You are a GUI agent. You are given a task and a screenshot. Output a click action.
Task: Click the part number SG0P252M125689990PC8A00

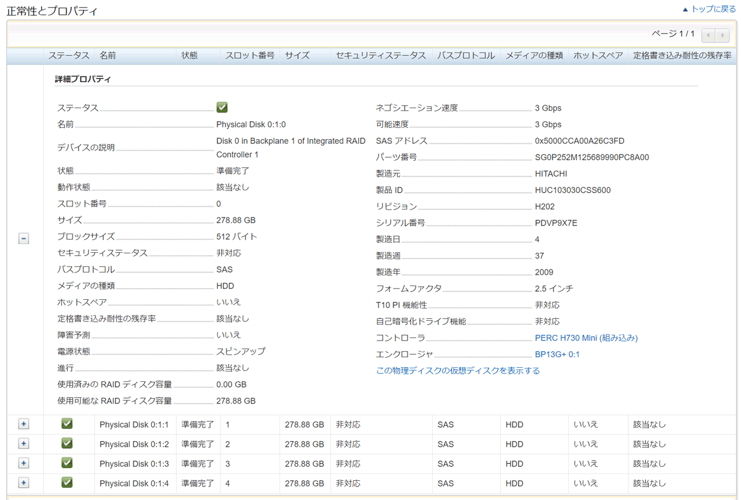(x=592, y=158)
